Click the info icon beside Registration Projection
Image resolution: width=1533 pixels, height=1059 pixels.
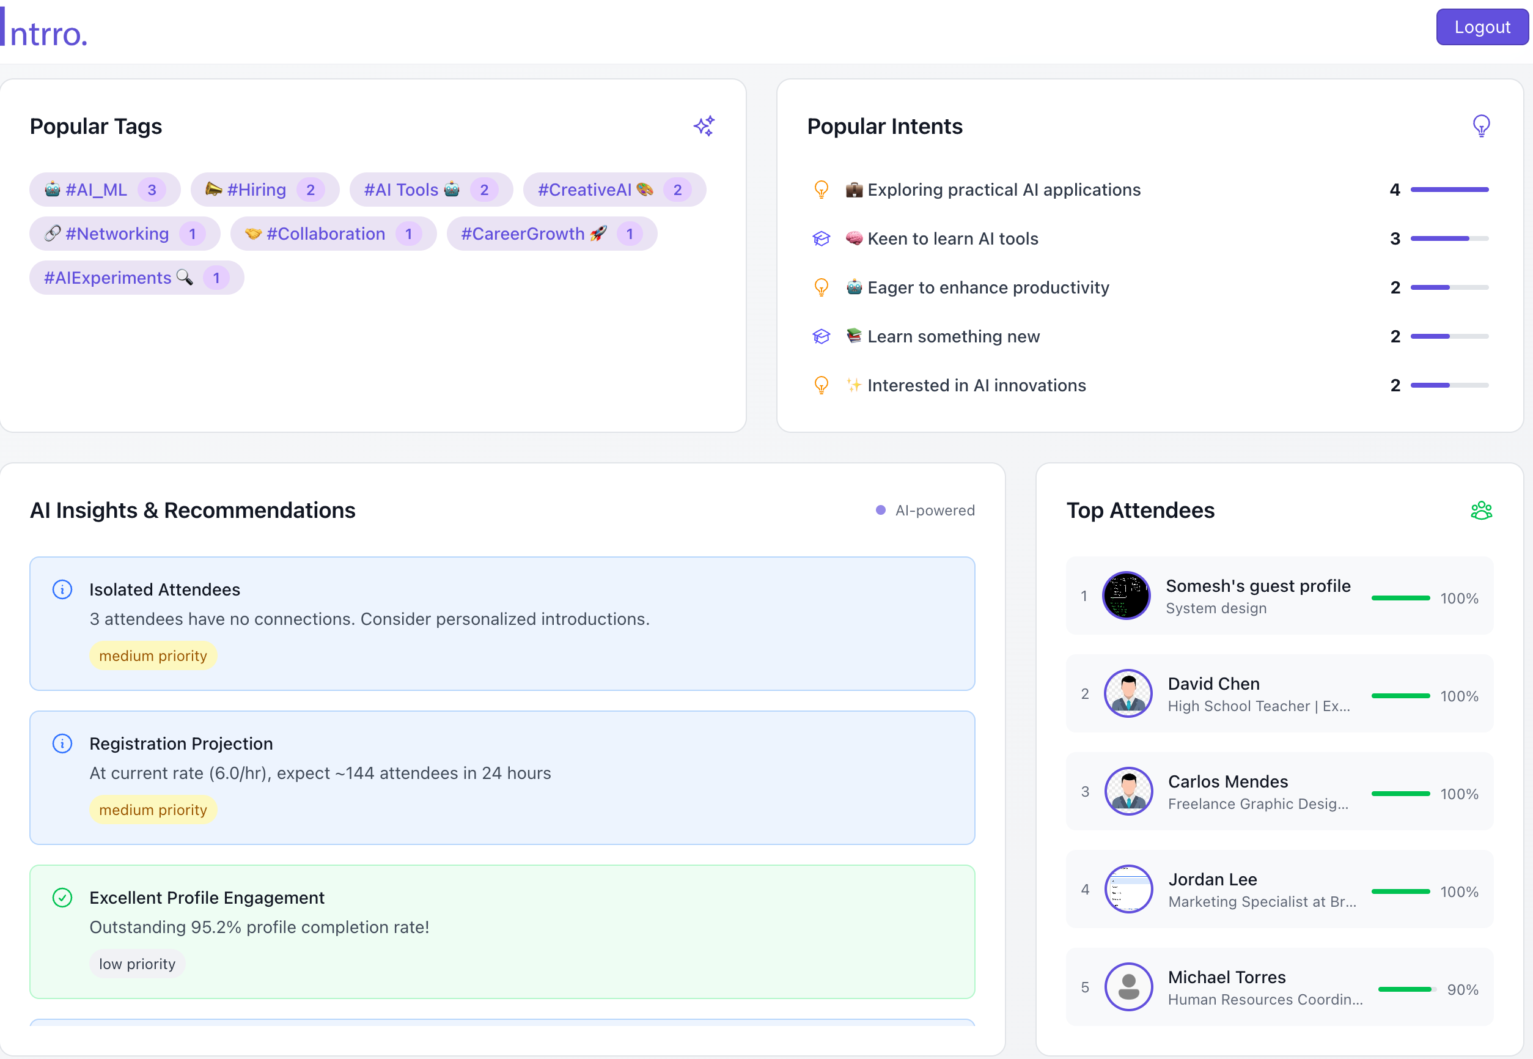click(62, 743)
